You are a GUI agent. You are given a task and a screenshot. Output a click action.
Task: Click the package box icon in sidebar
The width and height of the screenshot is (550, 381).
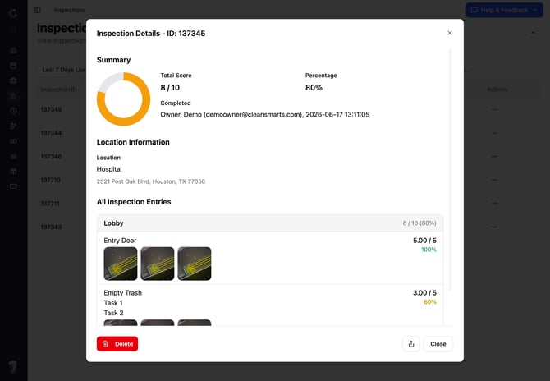tap(13, 172)
